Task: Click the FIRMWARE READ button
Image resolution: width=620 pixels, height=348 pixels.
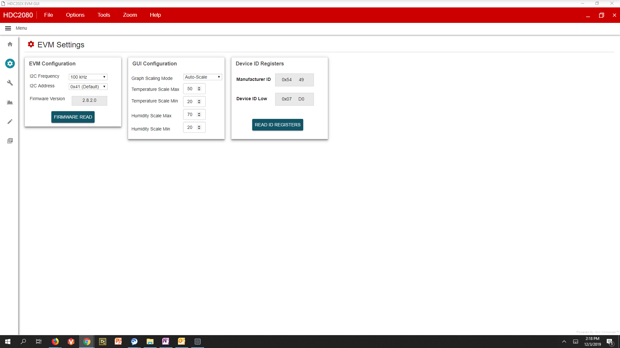Action: pos(72,117)
